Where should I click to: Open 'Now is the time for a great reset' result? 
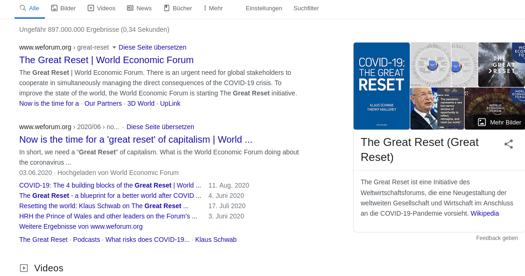point(136,139)
